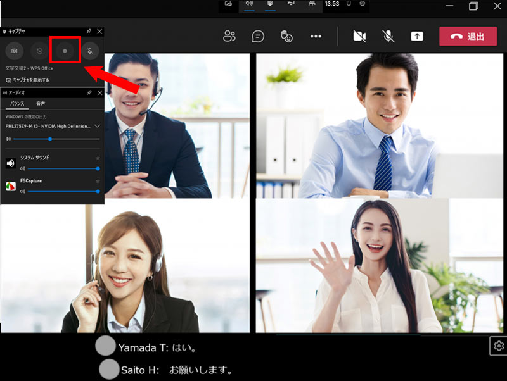The image size is (507, 381).
Task: Open the reactions panel
Action: pos(287,36)
